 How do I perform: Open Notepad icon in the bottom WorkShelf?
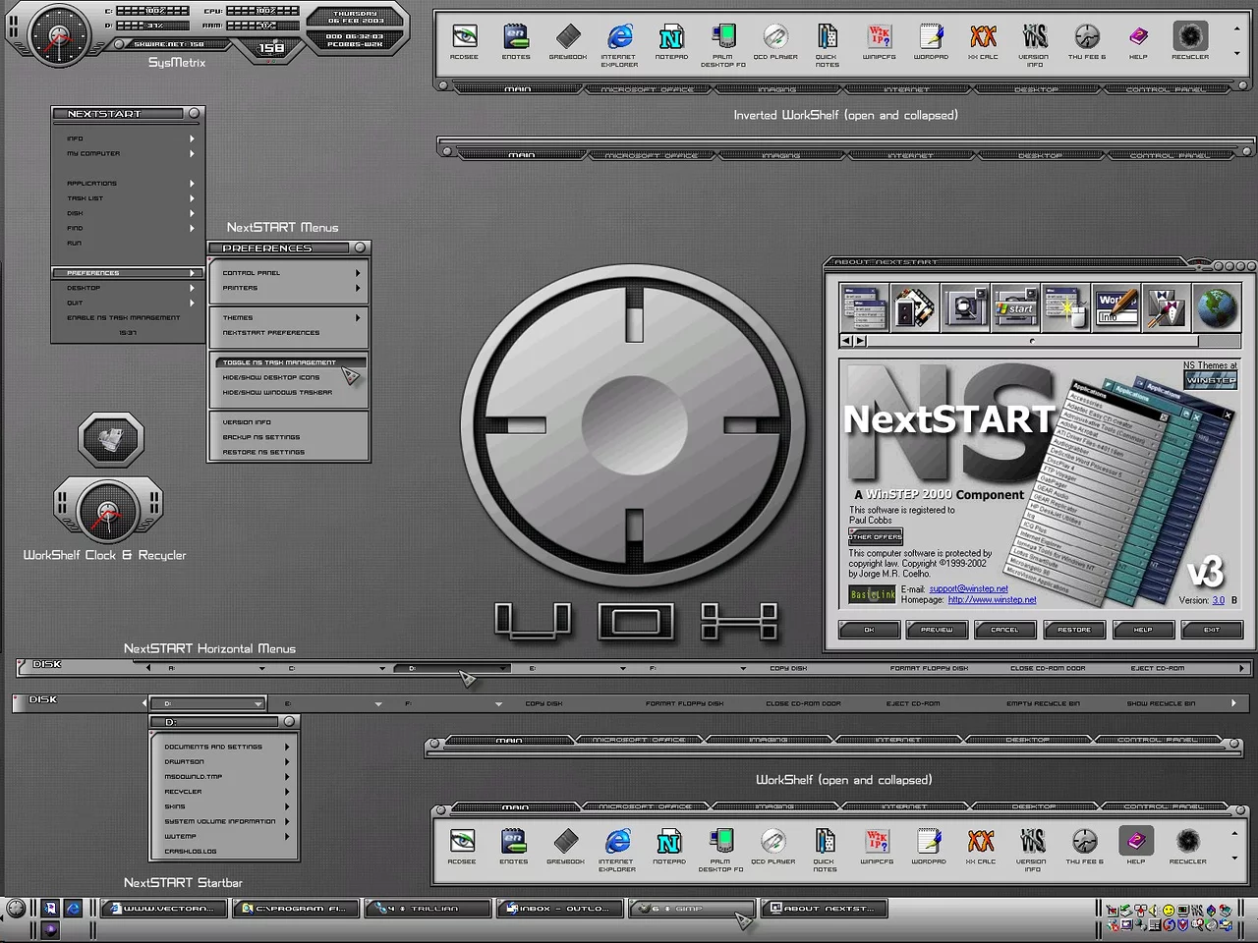pyautogui.click(x=669, y=842)
